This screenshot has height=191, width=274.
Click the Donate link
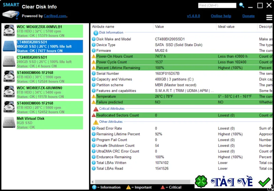click(248, 16)
